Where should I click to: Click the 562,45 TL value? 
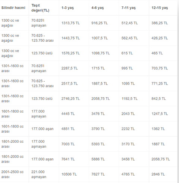click(130, 38)
